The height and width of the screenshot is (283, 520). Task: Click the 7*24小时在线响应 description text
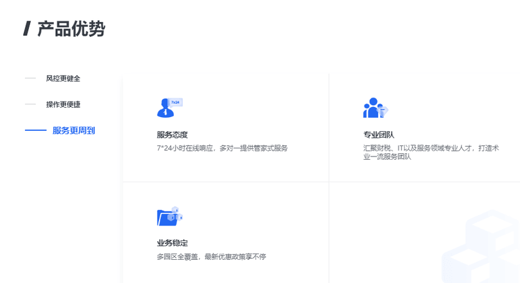pyautogui.click(x=222, y=148)
